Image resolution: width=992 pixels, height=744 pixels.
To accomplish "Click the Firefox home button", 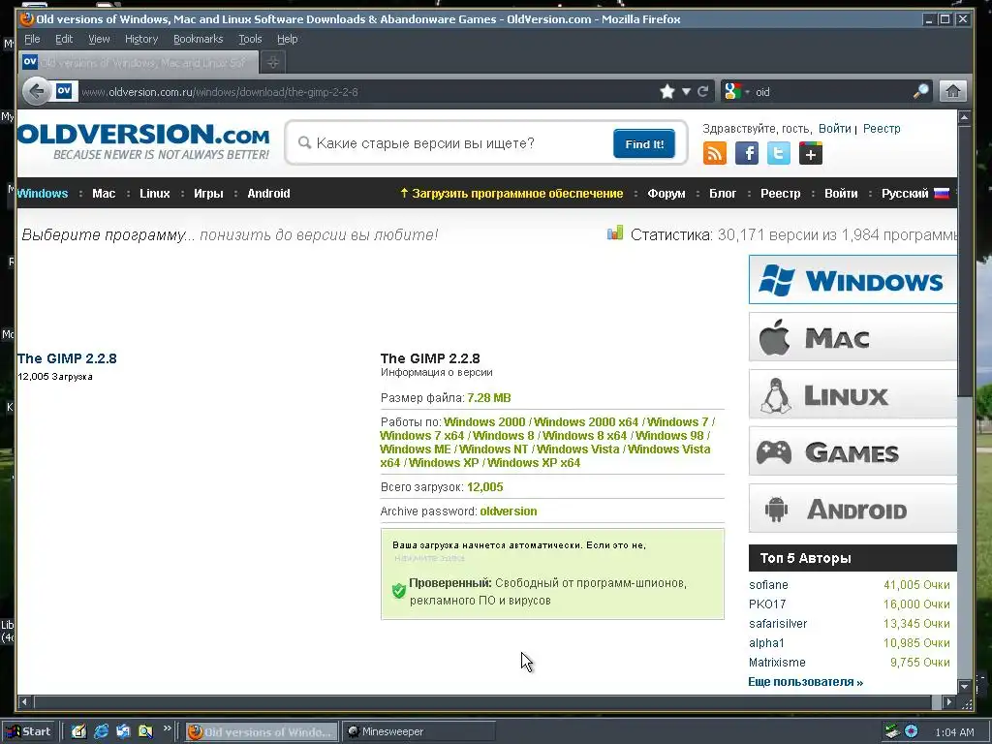I will [953, 92].
